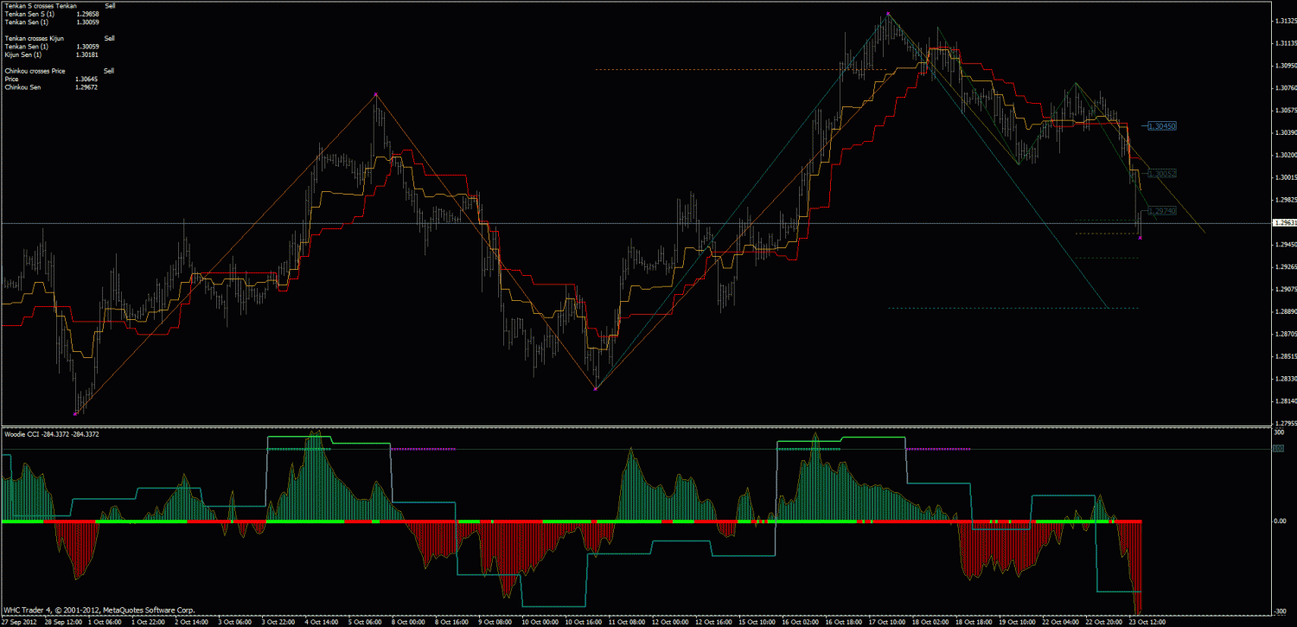
Task: Click the '5 Oct 06:00' label on the time axis
Action: [363, 621]
